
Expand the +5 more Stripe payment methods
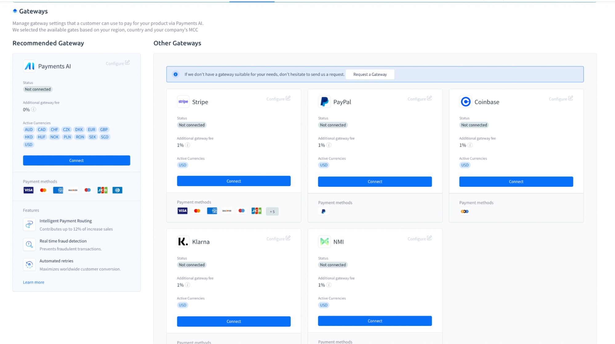(x=272, y=211)
